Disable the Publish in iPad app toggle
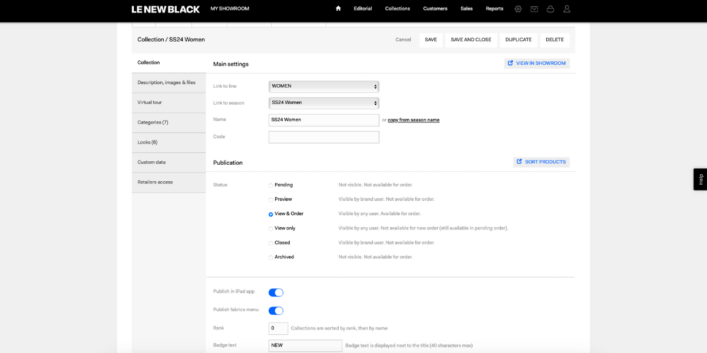 276,292
